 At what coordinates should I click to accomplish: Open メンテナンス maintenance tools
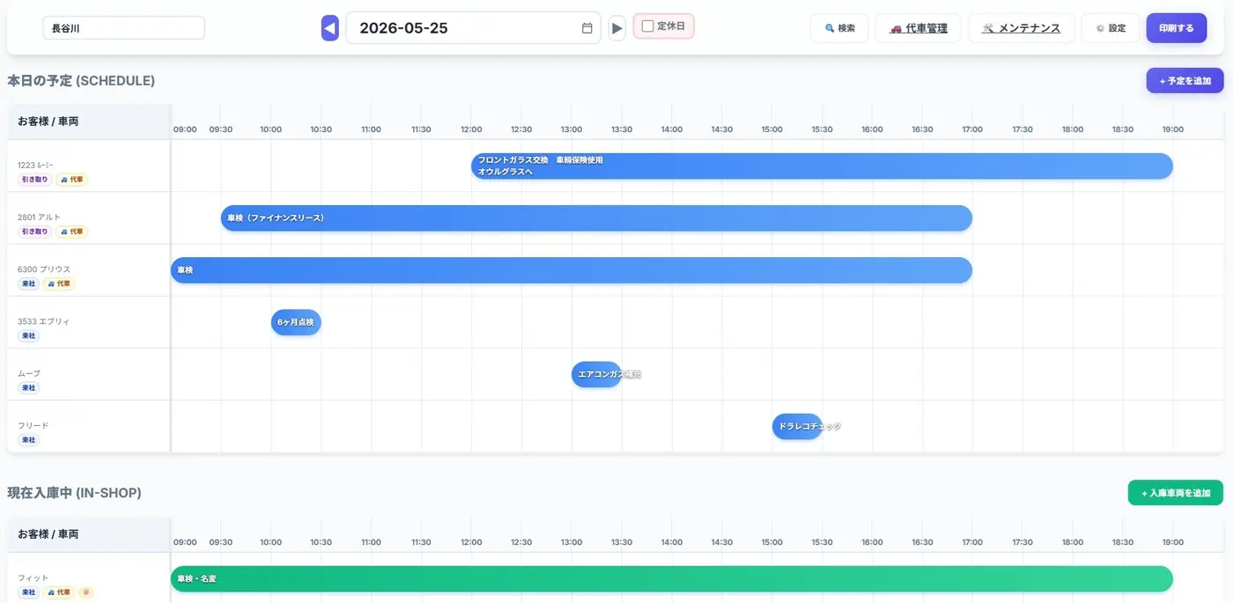coord(1021,28)
